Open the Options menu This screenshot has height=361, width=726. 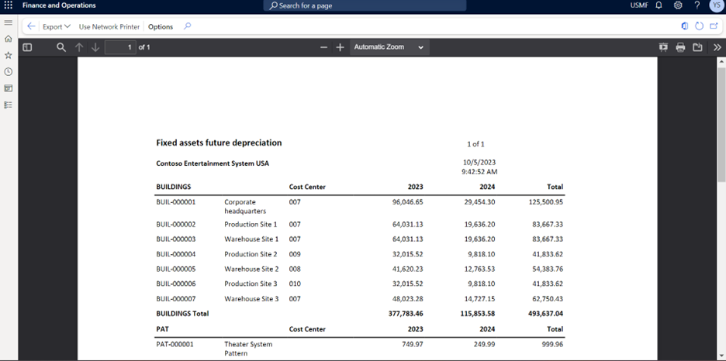coord(161,27)
